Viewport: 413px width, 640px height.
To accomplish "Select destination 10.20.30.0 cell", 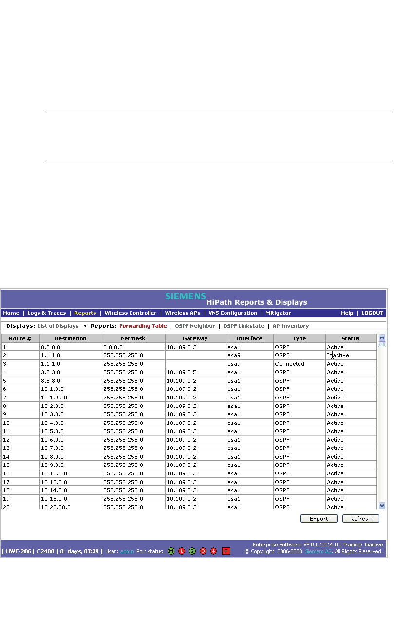I will click(71, 507).
